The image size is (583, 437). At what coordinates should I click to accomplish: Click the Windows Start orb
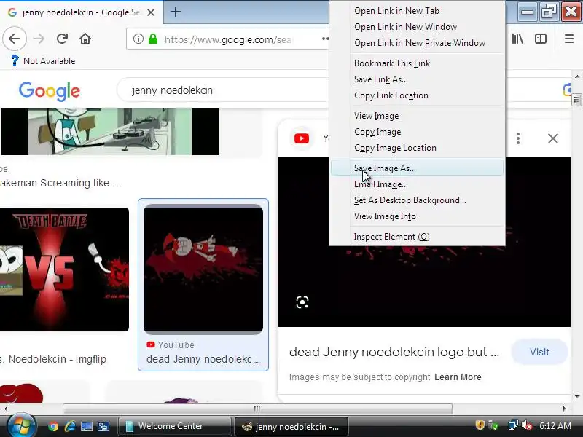point(21,426)
